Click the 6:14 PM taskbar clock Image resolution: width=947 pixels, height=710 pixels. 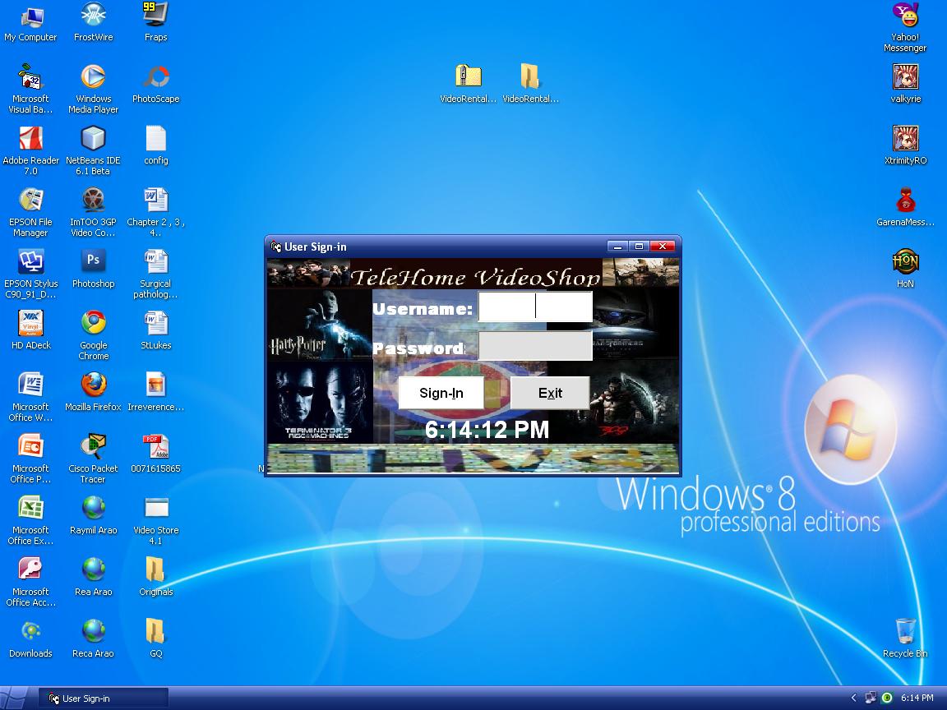917,698
